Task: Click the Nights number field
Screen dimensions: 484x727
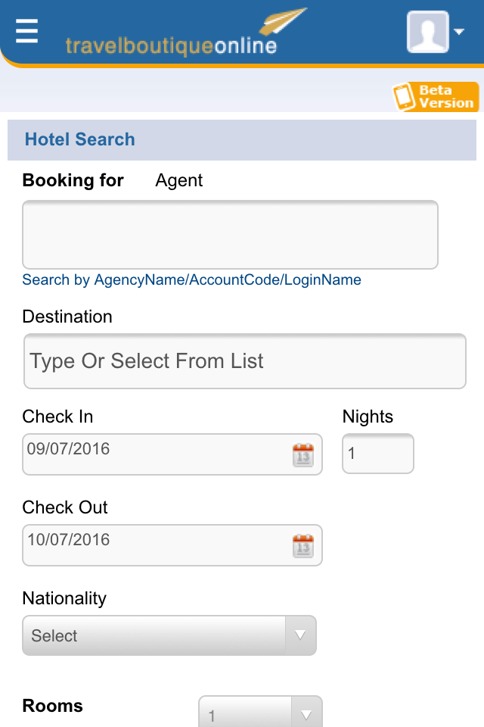Action: coord(378,454)
